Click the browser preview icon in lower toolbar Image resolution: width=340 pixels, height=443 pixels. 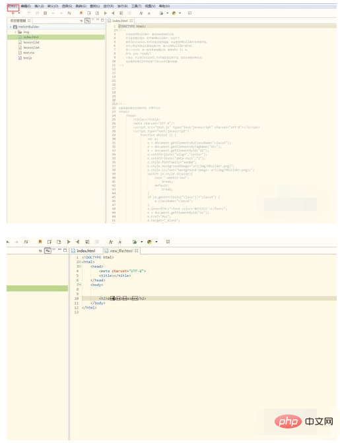[x=135, y=242]
